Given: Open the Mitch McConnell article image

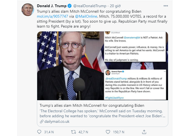Looking at the screenshot, I should pyautogui.click(x=102, y=66).
